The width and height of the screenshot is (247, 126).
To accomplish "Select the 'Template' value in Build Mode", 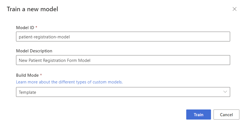I will point(27,92).
